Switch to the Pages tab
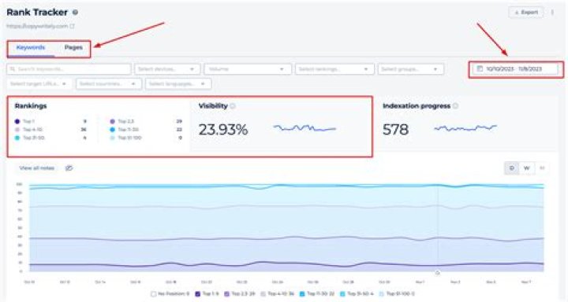Image resolution: width=568 pixels, height=302 pixels. (73, 48)
